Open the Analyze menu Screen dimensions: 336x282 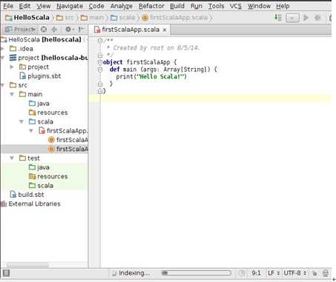[122, 6]
